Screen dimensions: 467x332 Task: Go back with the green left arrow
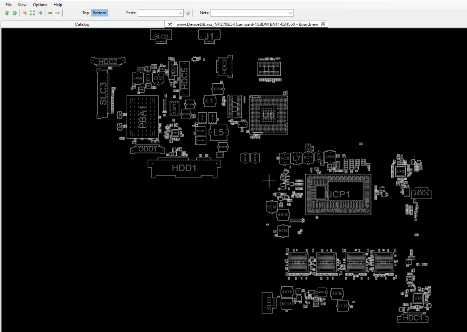[50, 13]
